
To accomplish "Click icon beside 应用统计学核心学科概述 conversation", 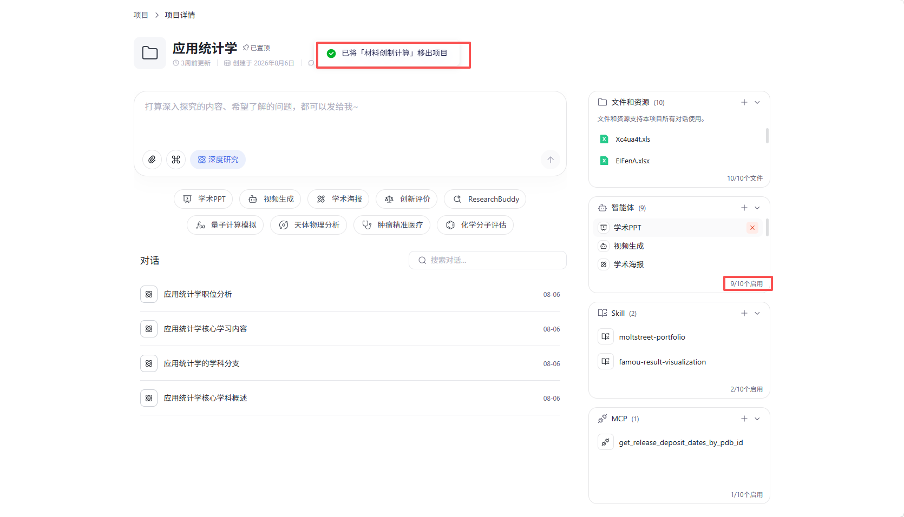I will click(149, 398).
